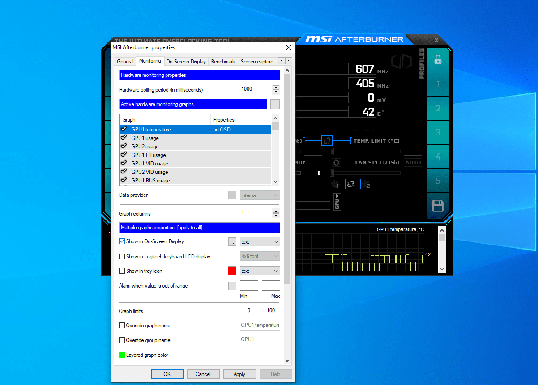Open the Benchmark tab
This screenshot has width=538, height=385.
click(x=223, y=62)
